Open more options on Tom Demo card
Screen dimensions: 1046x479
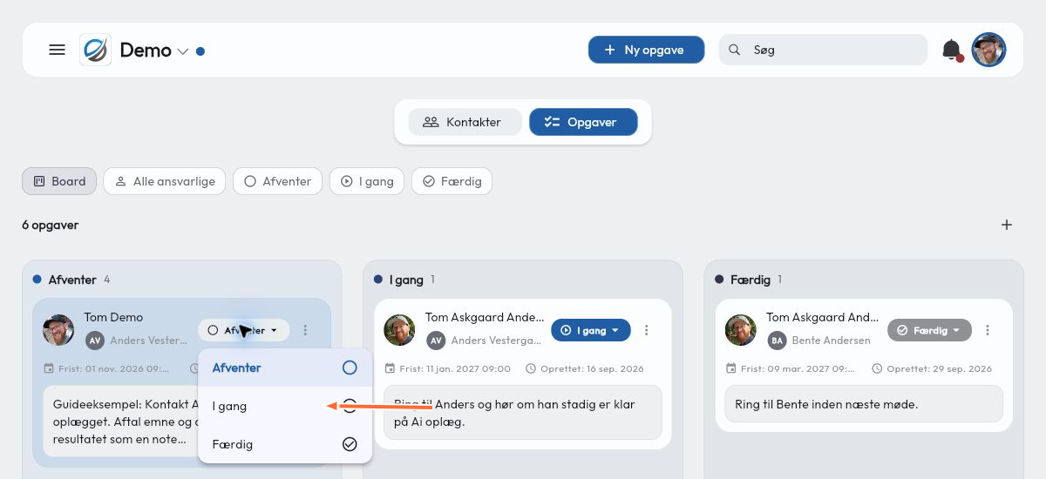pyautogui.click(x=305, y=330)
